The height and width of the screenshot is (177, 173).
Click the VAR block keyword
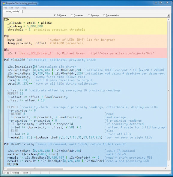(7, 36)
